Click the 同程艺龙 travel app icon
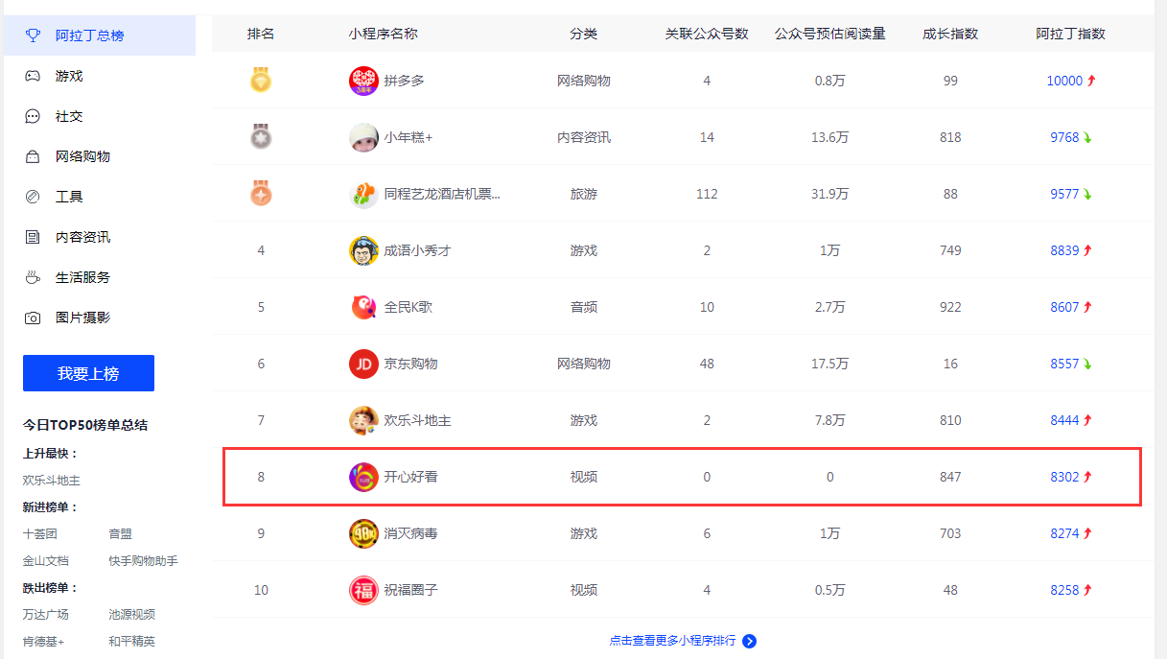The height and width of the screenshot is (659, 1167). pos(363,194)
